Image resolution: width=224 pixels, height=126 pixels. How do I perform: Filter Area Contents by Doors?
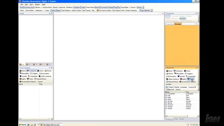pyautogui.click(x=41, y=71)
